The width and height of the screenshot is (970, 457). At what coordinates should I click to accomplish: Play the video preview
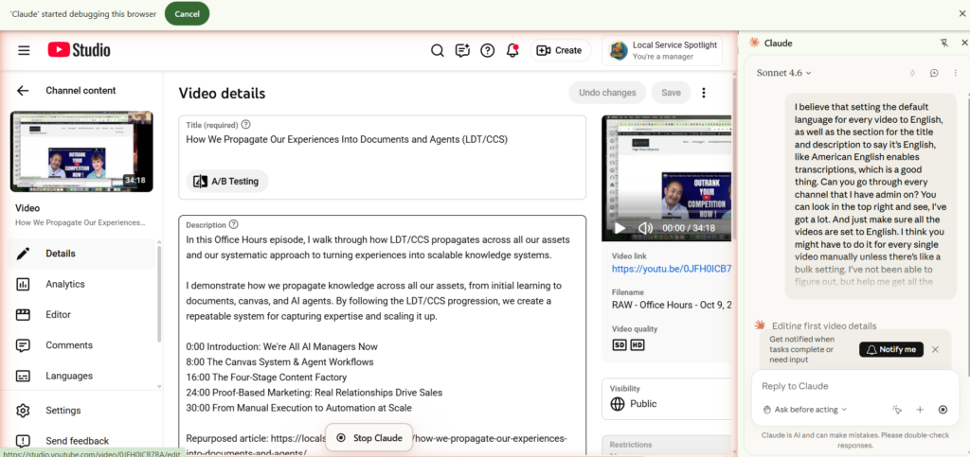620,228
